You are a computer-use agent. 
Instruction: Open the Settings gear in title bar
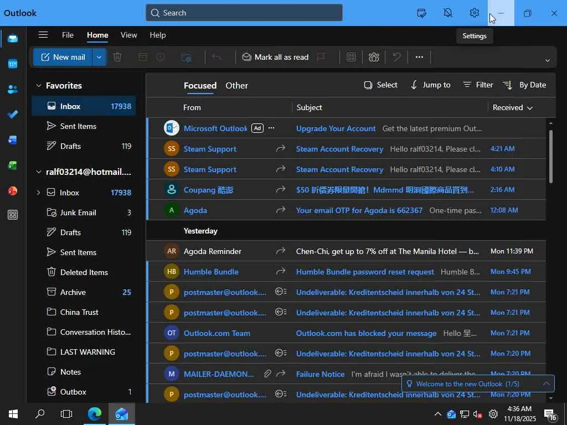(475, 13)
